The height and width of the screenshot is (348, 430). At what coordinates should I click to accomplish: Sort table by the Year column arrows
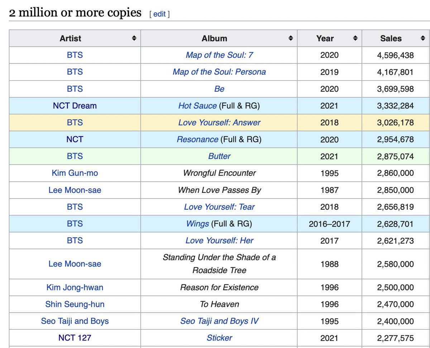355,38
